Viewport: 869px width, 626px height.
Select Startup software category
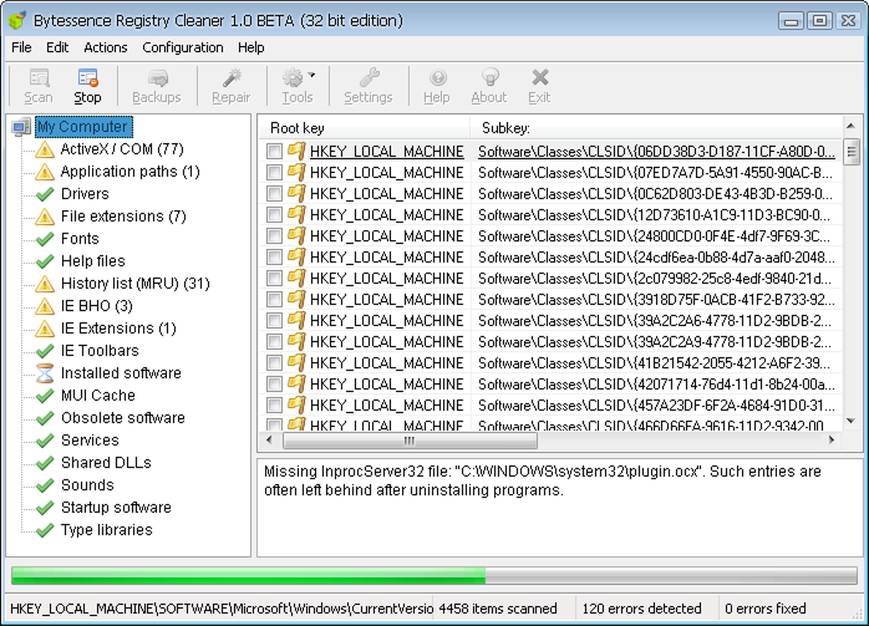point(116,508)
